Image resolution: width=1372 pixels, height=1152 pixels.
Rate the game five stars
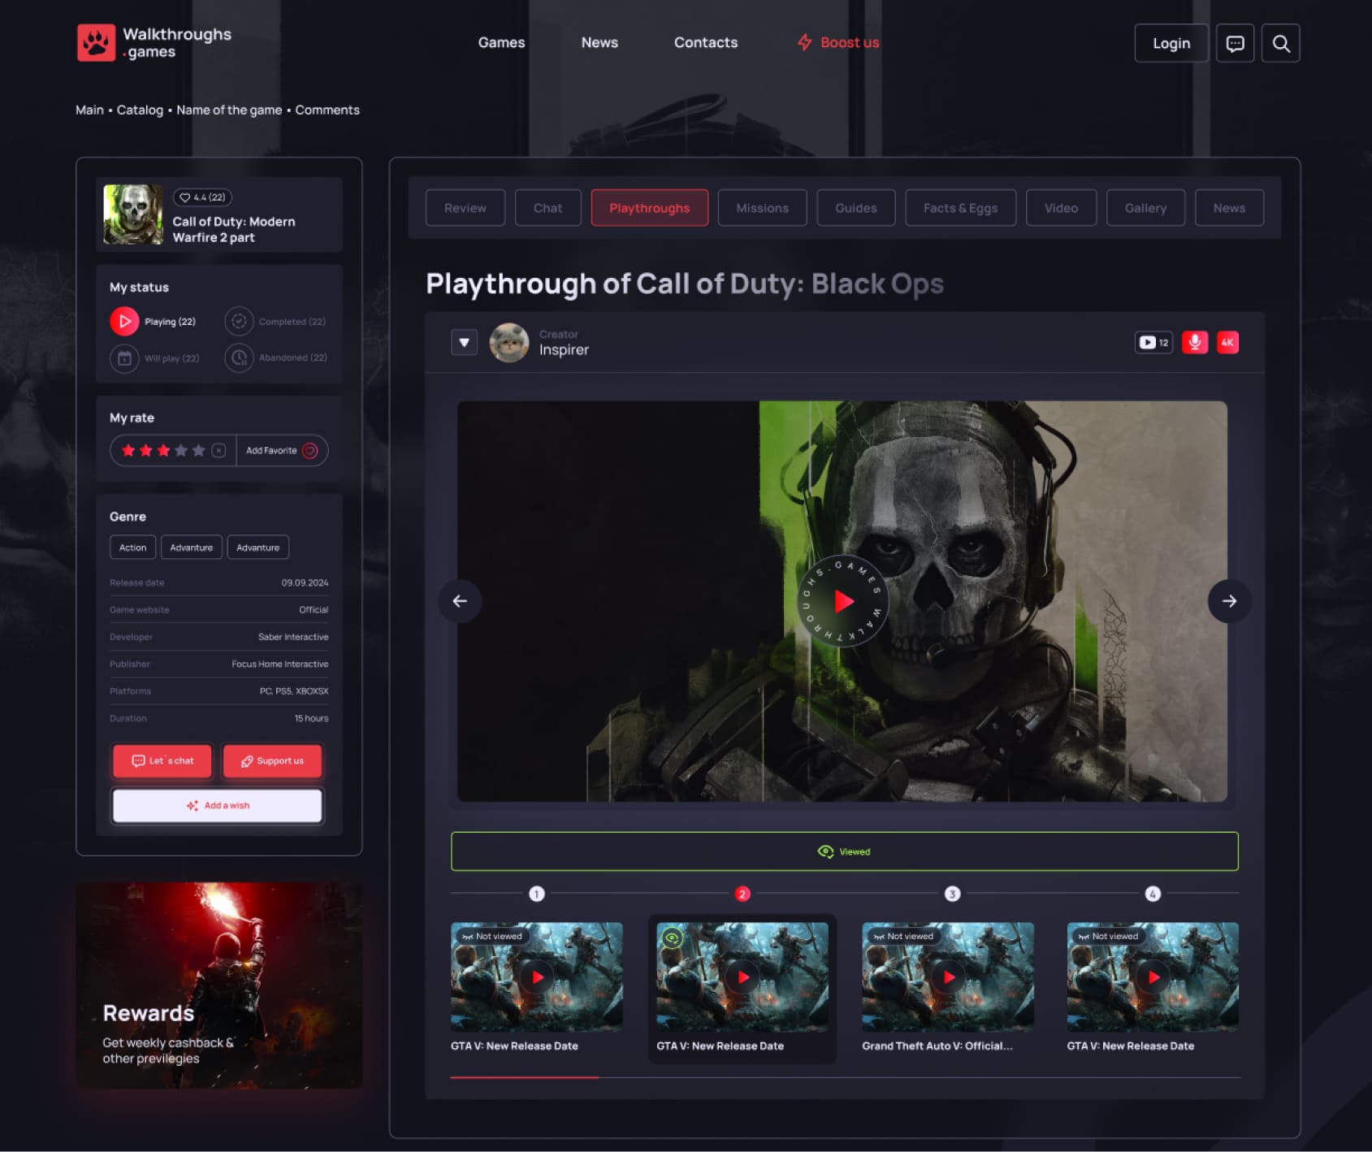tap(199, 450)
